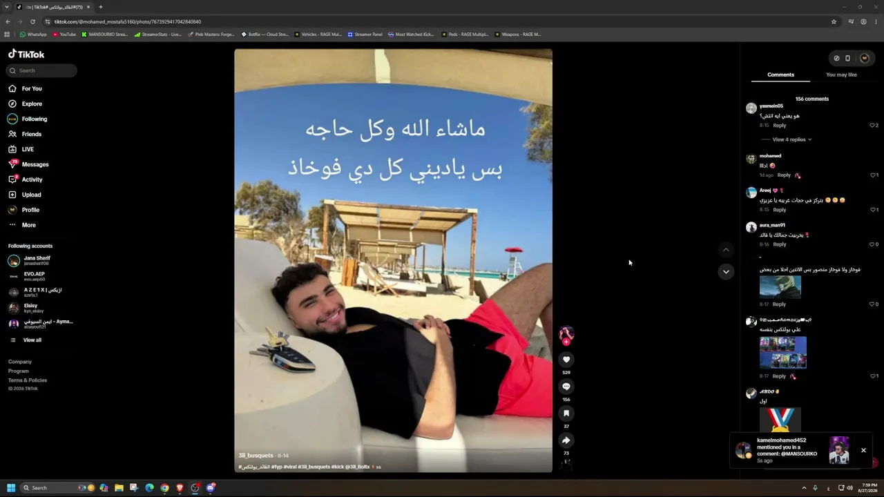
Task: Open Messages in the sidebar
Action: pyautogui.click(x=28, y=164)
